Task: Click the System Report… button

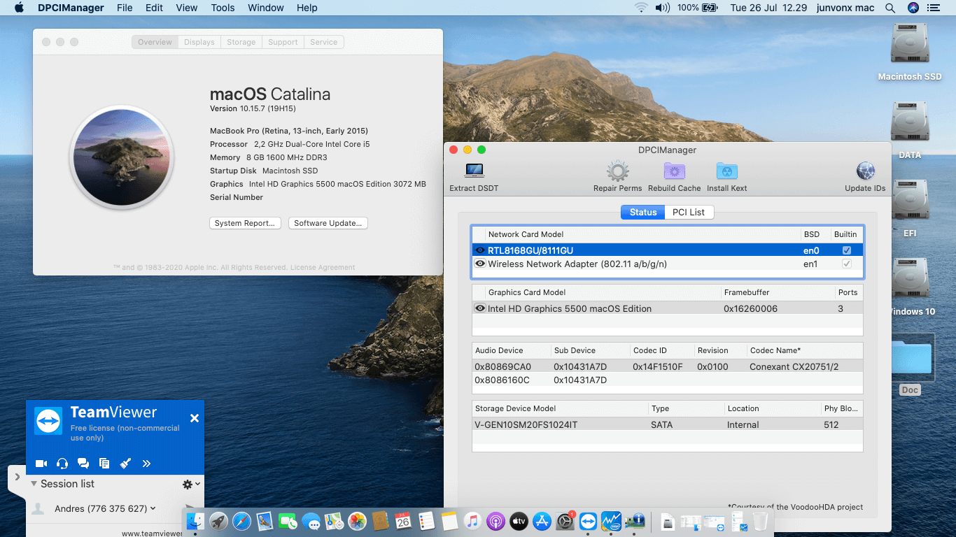Action: tap(245, 223)
